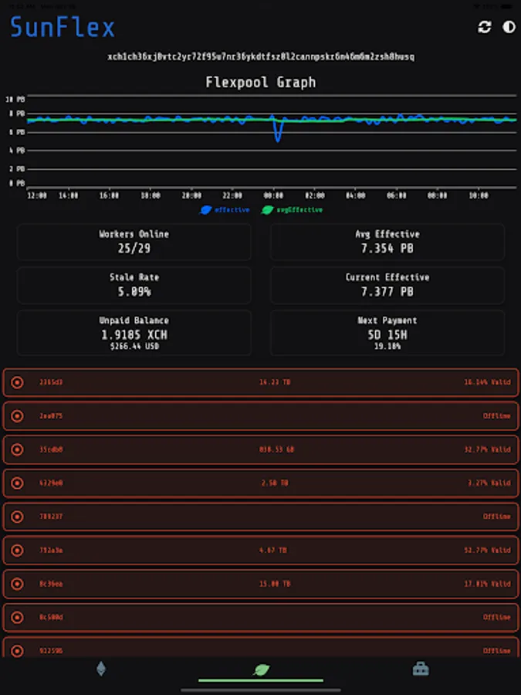
Task: Click the status circle icon of offline worker 2ea075
Action: pos(17,415)
